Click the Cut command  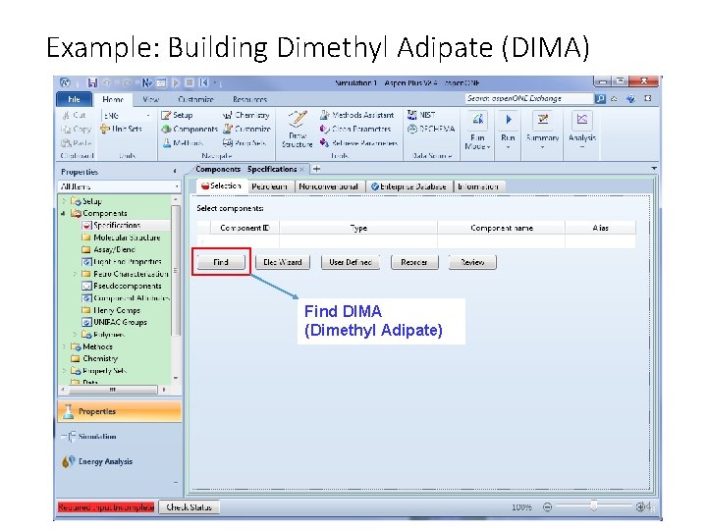coord(74,116)
